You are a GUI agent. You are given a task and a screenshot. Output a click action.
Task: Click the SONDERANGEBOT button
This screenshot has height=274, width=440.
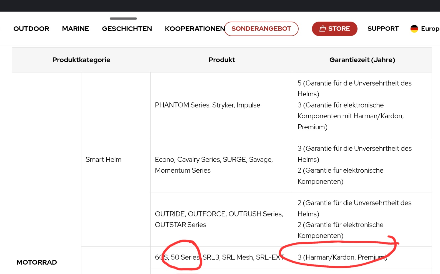tap(261, 29)
